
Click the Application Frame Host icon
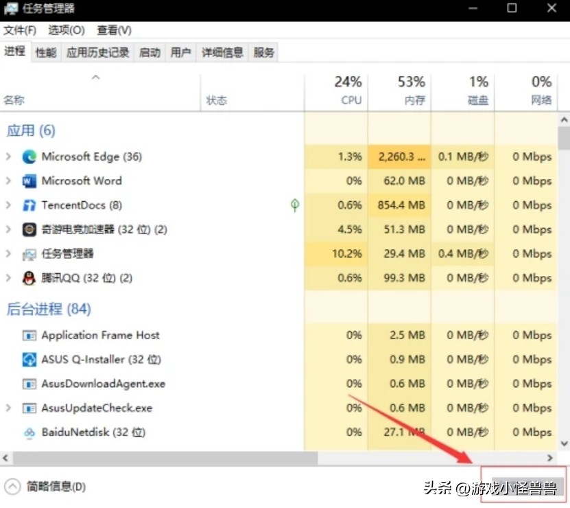[28, 335]
